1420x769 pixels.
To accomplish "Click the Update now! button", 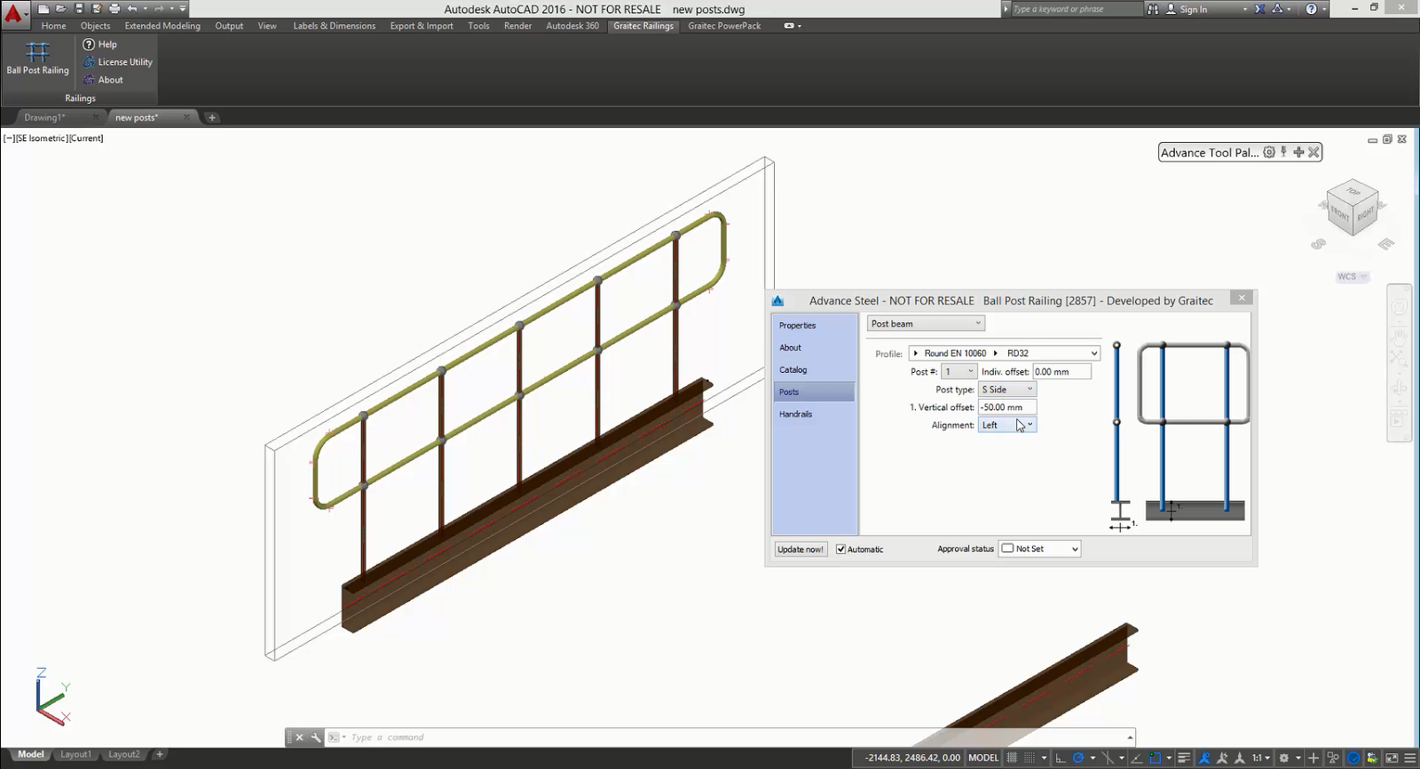I will (x=801, y=549).
